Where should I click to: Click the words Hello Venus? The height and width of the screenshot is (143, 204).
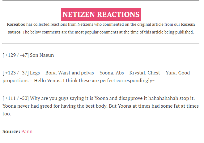coord(48,81)
